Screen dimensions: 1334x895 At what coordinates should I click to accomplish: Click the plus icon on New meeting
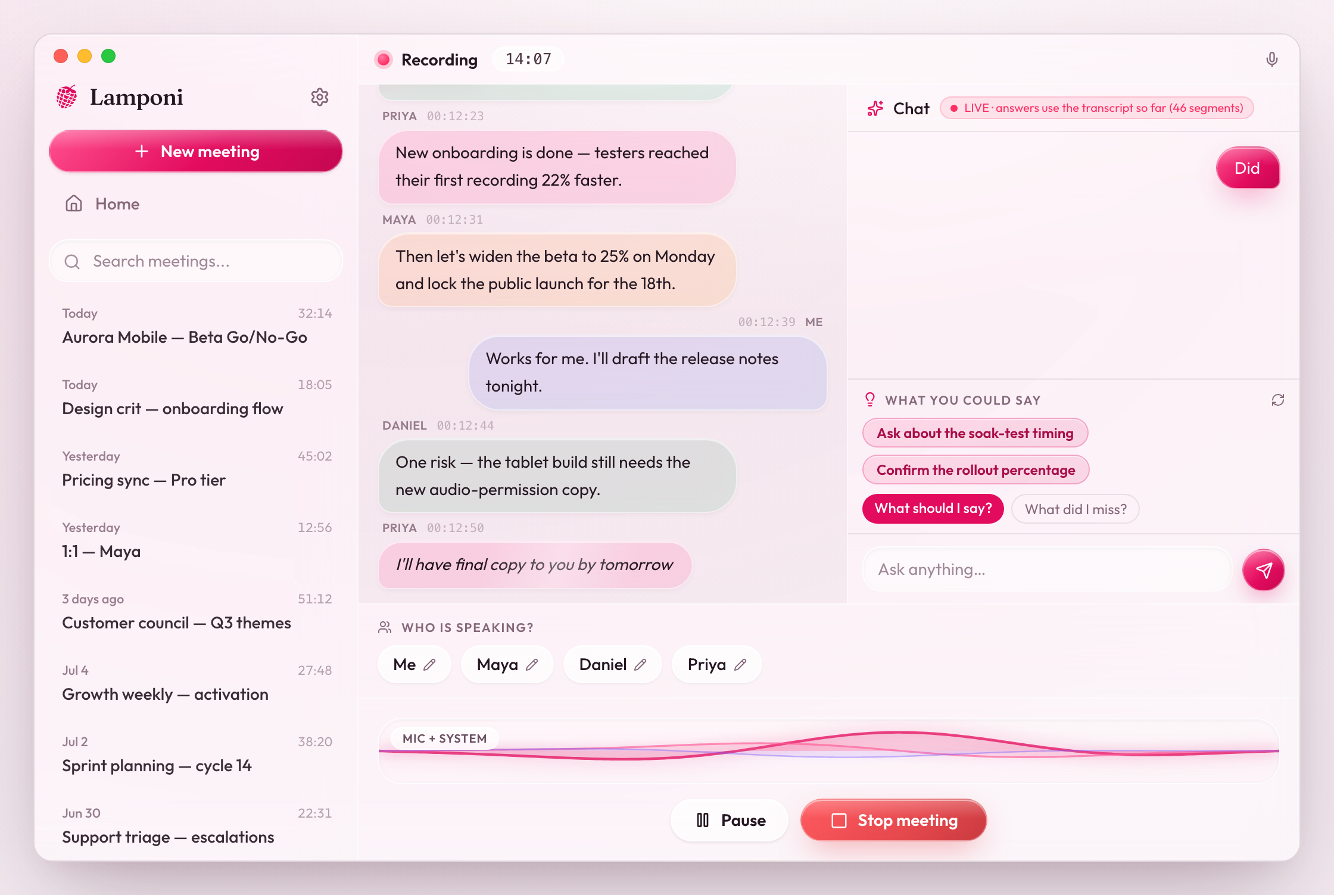click(142, 151)
